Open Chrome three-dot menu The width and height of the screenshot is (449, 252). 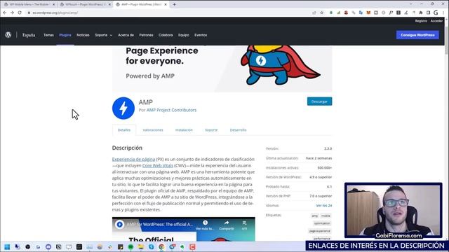click(443, 13)
